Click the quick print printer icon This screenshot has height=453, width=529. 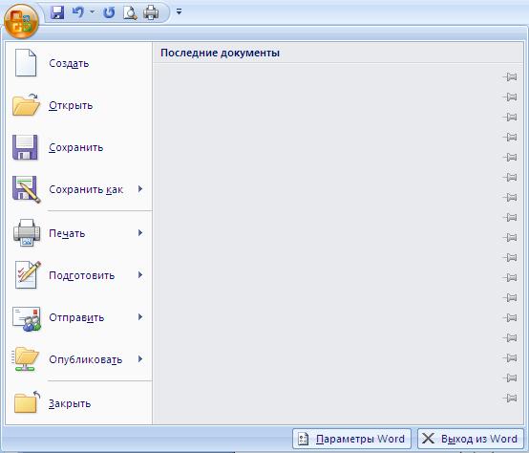[x=151, y=12]
